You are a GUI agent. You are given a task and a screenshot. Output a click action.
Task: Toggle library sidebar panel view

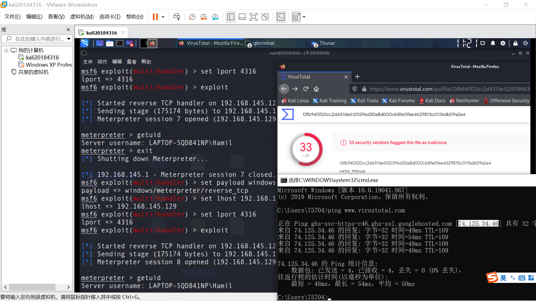coord(231,17)
